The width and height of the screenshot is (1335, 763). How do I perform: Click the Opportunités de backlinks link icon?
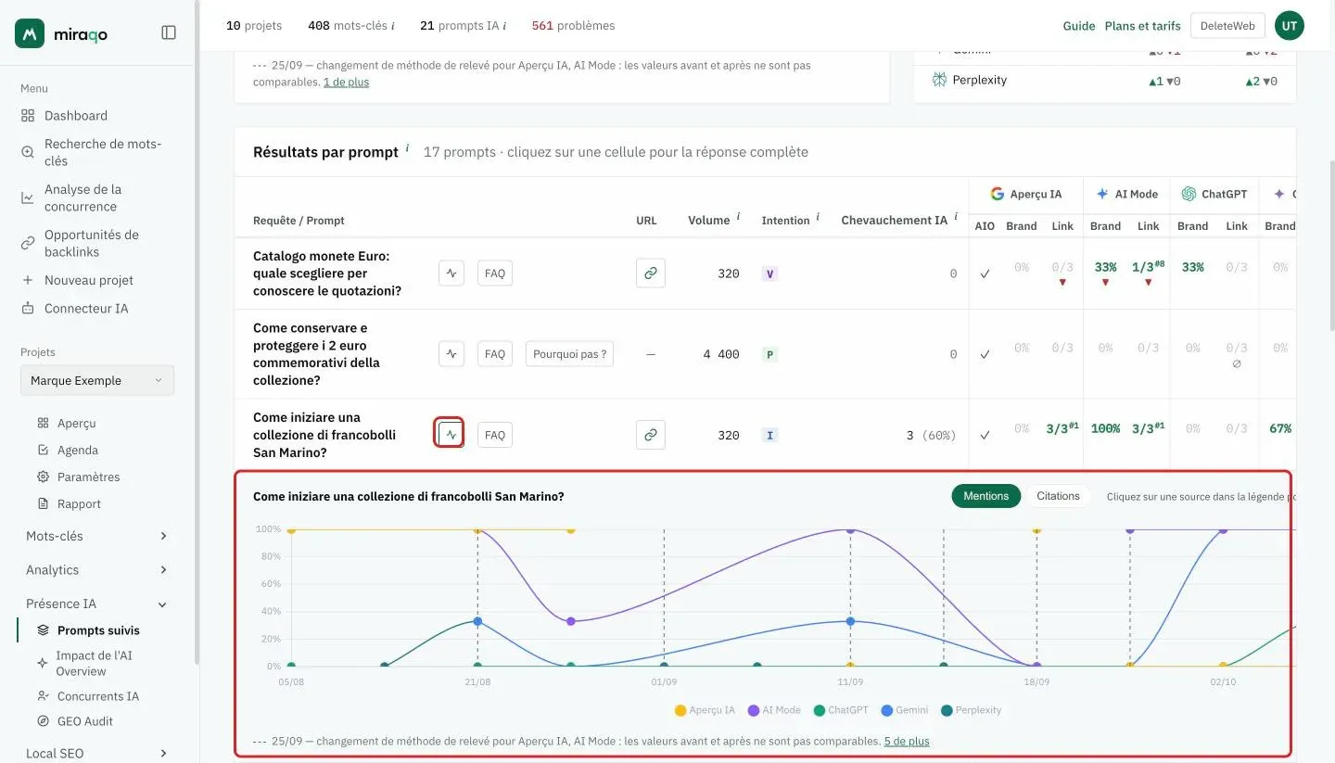coord(28,243)
